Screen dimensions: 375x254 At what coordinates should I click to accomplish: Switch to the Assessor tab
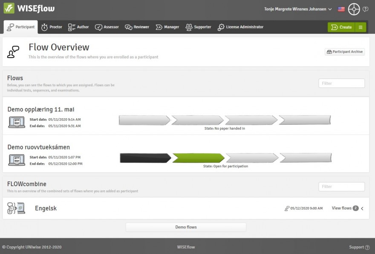pyautogui.click(x=107, y=27)
